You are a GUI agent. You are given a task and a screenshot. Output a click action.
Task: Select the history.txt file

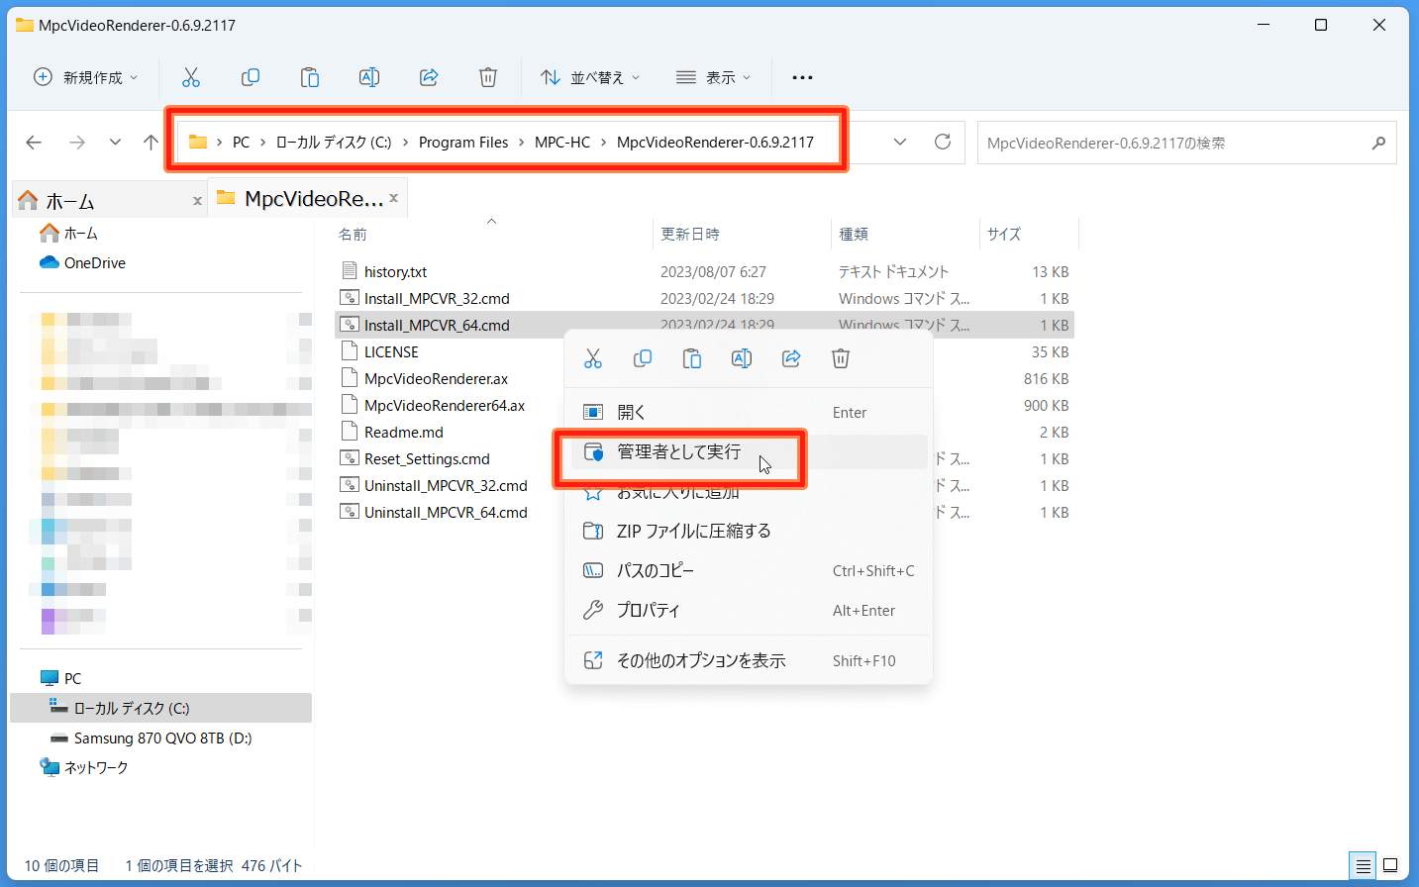point(395,272)
